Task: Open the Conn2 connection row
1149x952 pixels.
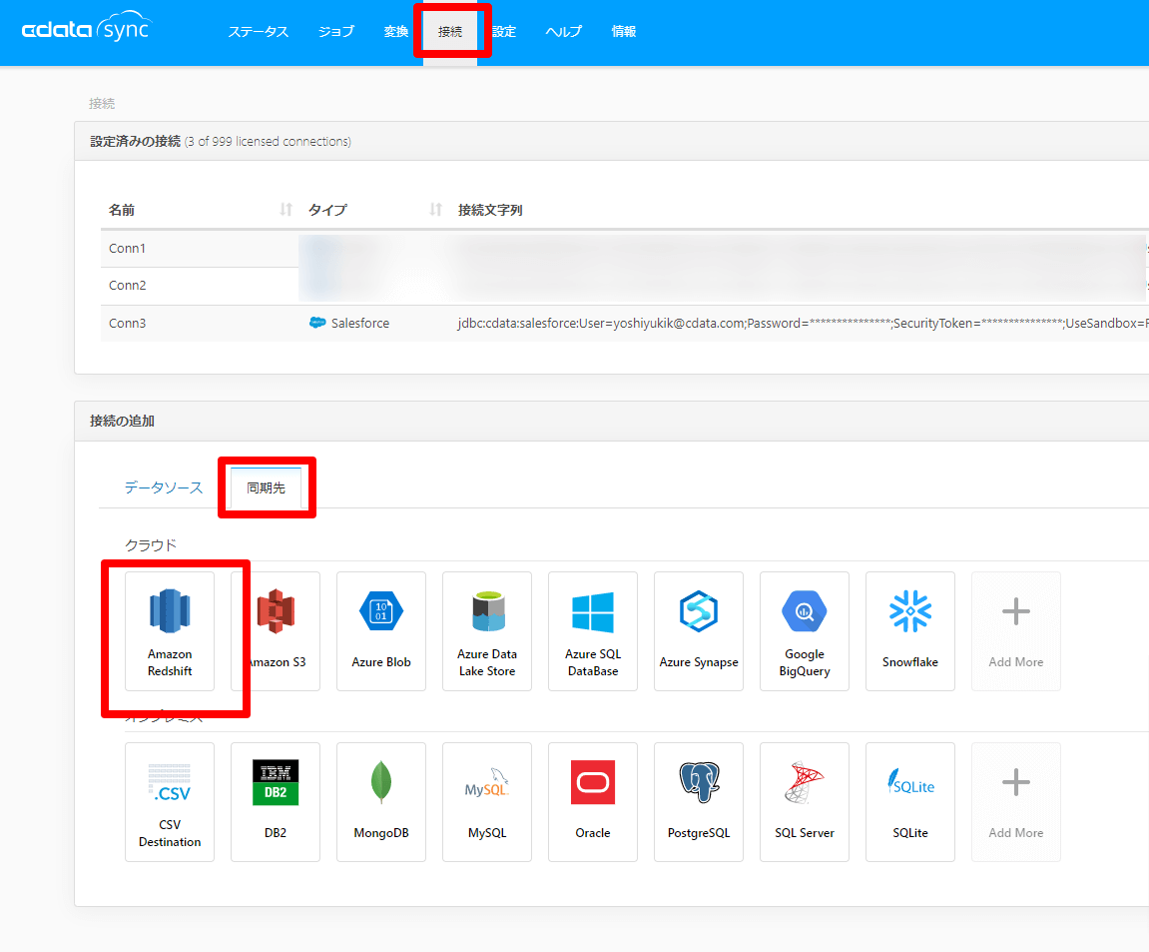Action: point(624,286)
